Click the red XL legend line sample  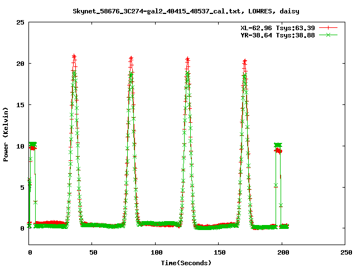click(328, 28)
